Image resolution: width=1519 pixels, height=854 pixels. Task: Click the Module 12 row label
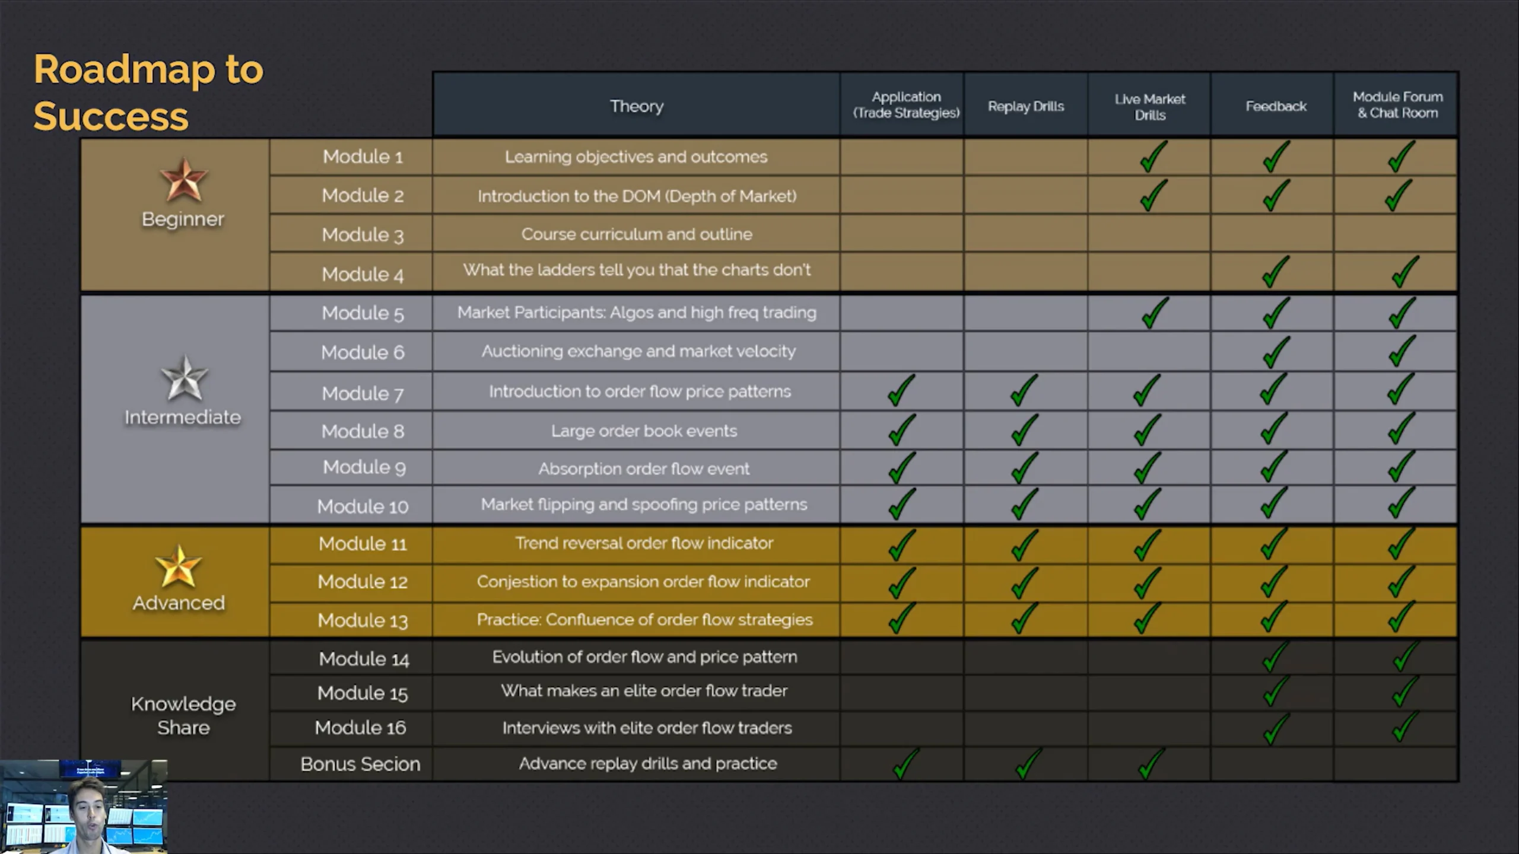(x=363, y=582)
